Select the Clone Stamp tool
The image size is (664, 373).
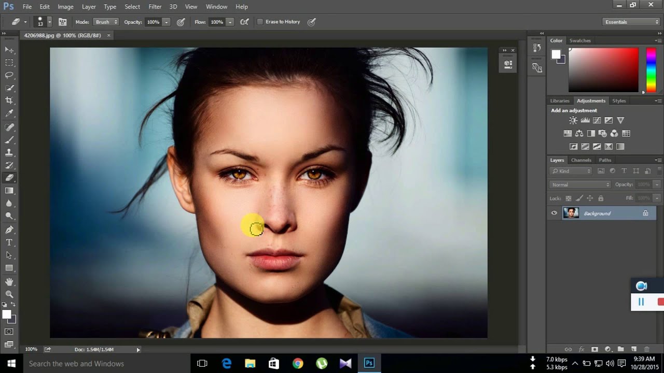pyautogui.click(x=9, y=152)
